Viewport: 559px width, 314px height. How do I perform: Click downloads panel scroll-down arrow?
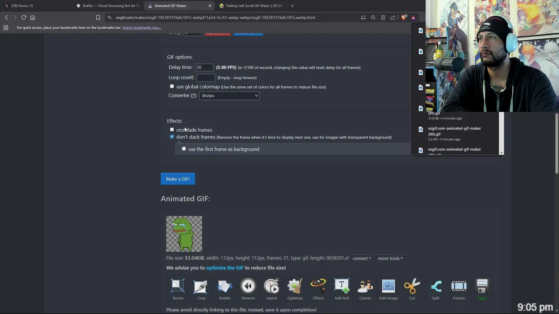pyautogui.click(x=501, y=152)
